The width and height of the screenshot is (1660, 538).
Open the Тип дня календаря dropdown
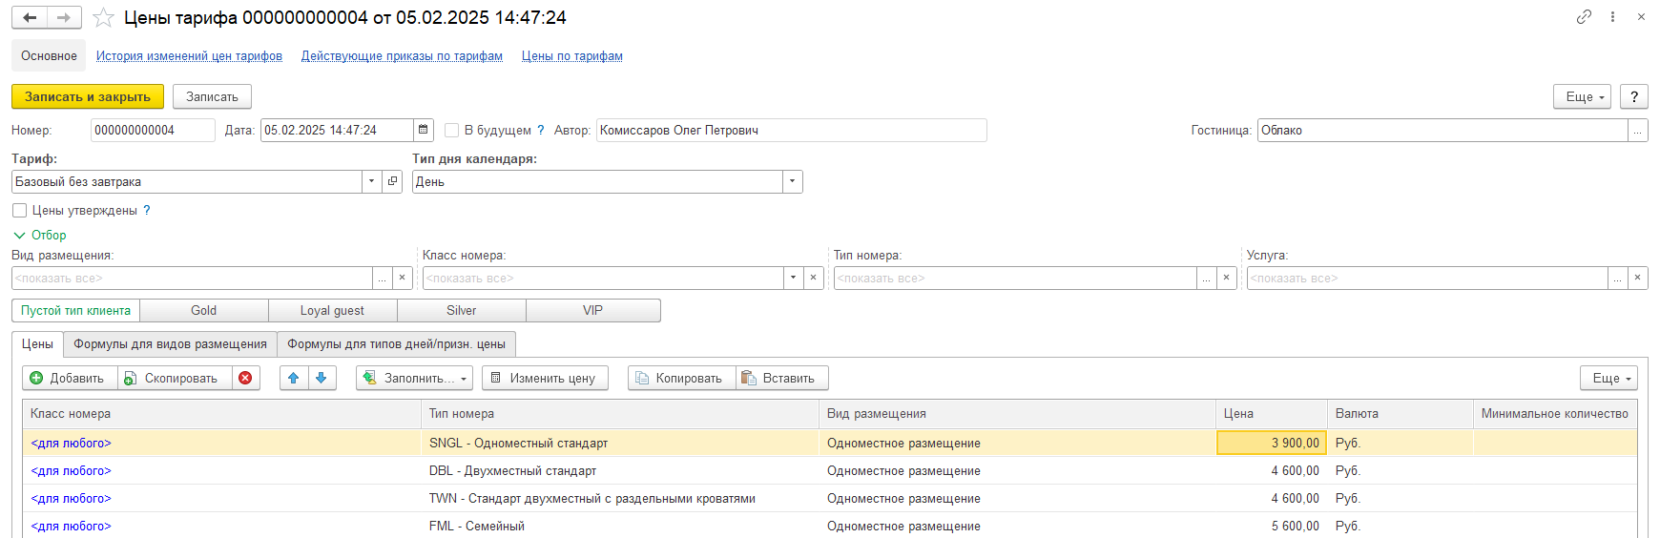click(792, 182)
